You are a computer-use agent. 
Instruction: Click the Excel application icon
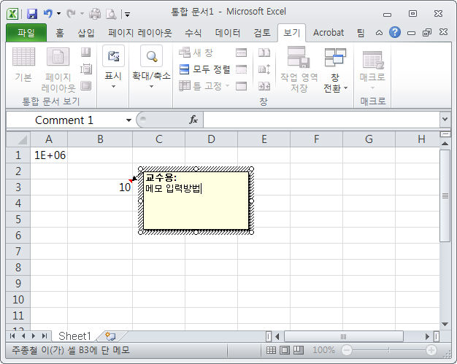click(12, 14)
